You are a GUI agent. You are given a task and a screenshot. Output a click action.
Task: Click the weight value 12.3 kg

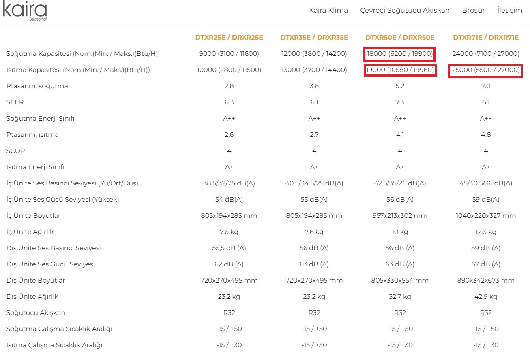[x=486, y=232]
